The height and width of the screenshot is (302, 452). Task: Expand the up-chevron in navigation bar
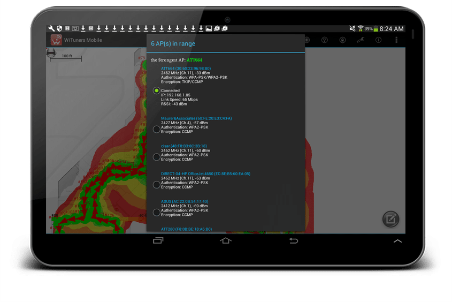tap(397, 241)
